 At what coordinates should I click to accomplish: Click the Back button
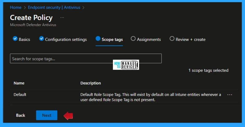click(x=21, y=115)
